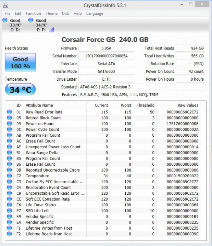Click the status orb for Wear Range Delta
This screenshot has height=246, width=212.
(x=10, y=152)
